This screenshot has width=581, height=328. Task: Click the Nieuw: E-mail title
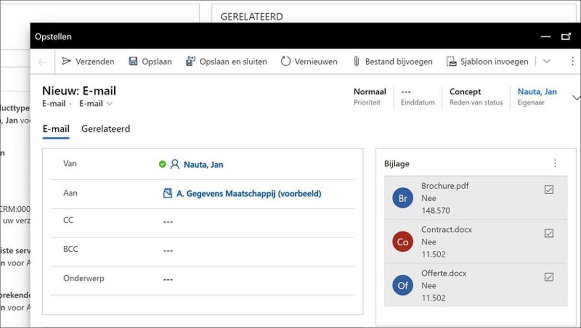(x=79, y=91)
